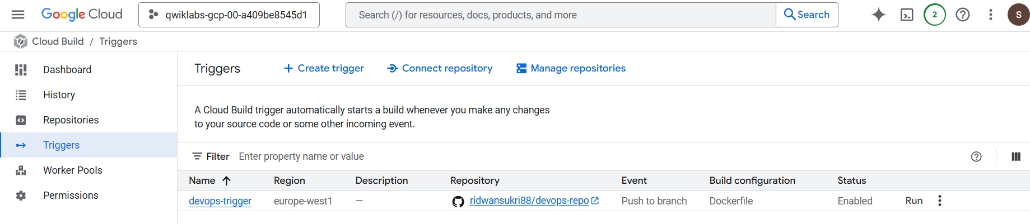Open devops-trigger row three-dot actions menu
This screenshot has height=224, width=1030.
940,201
